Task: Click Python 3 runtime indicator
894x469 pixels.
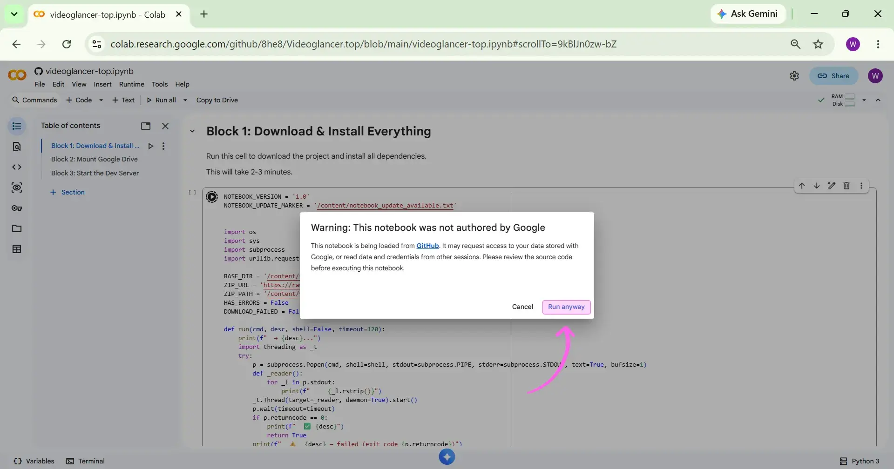Action: tap(860, 461)
